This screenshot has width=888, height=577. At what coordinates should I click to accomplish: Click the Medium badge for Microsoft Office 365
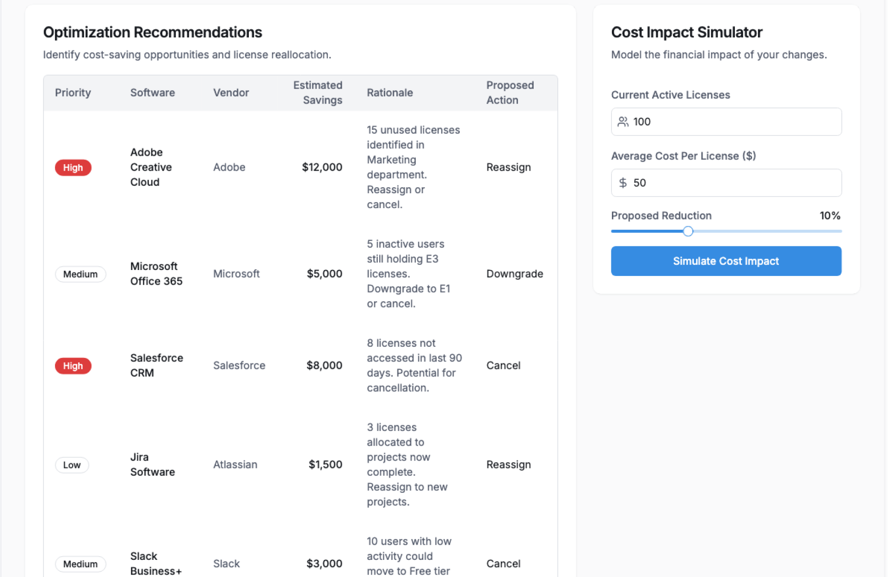coord(80,274)
